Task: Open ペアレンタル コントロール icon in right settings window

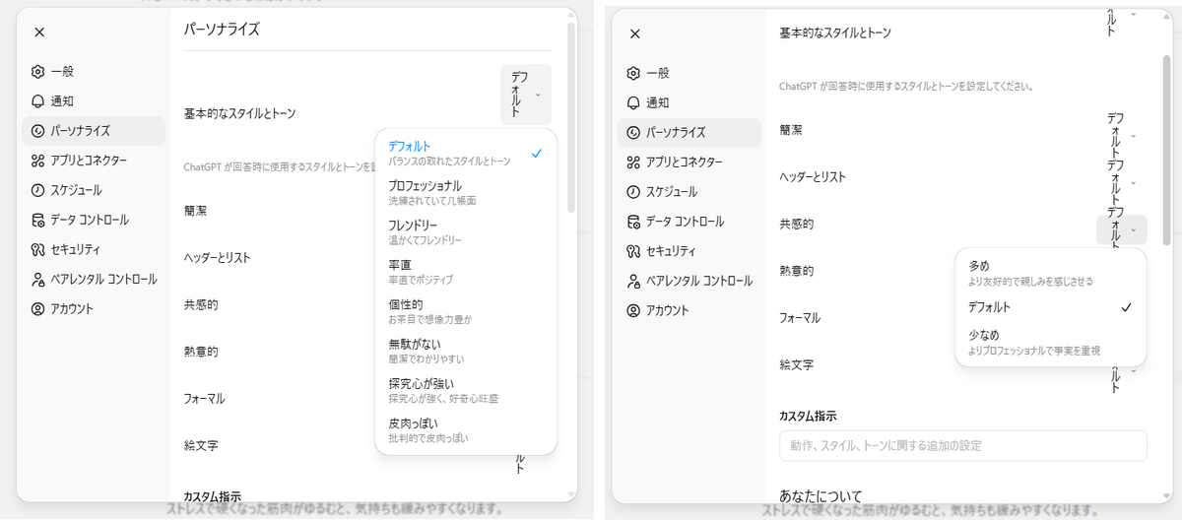Action: tap(634, 281)
